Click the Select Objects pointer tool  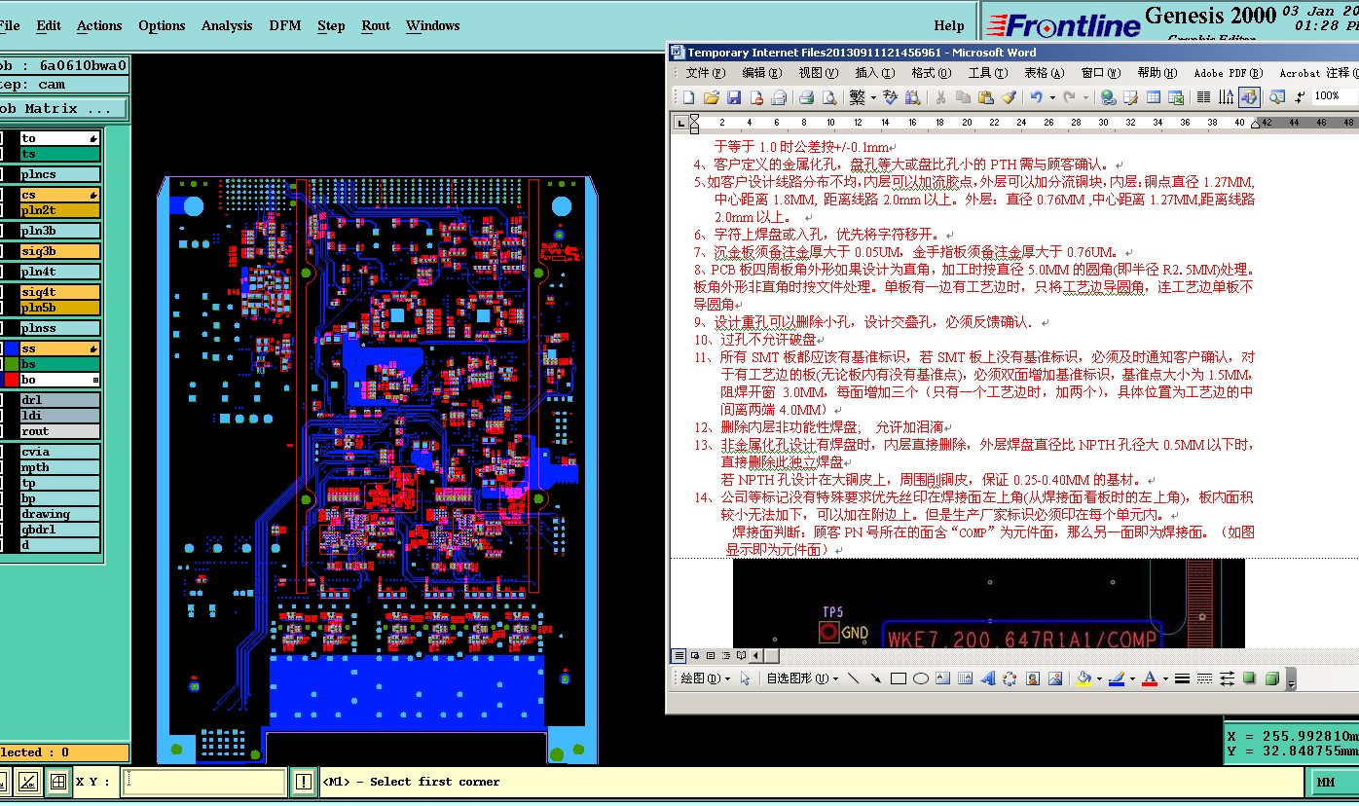coord(745,678)
